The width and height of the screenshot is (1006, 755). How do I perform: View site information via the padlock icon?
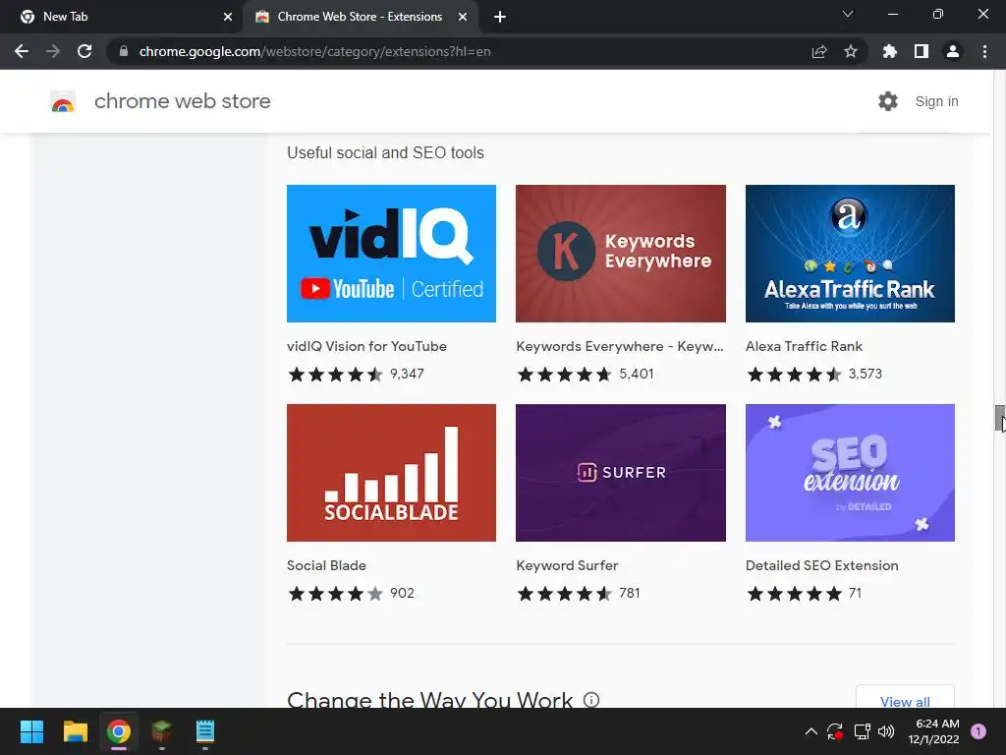pos(124,51)
